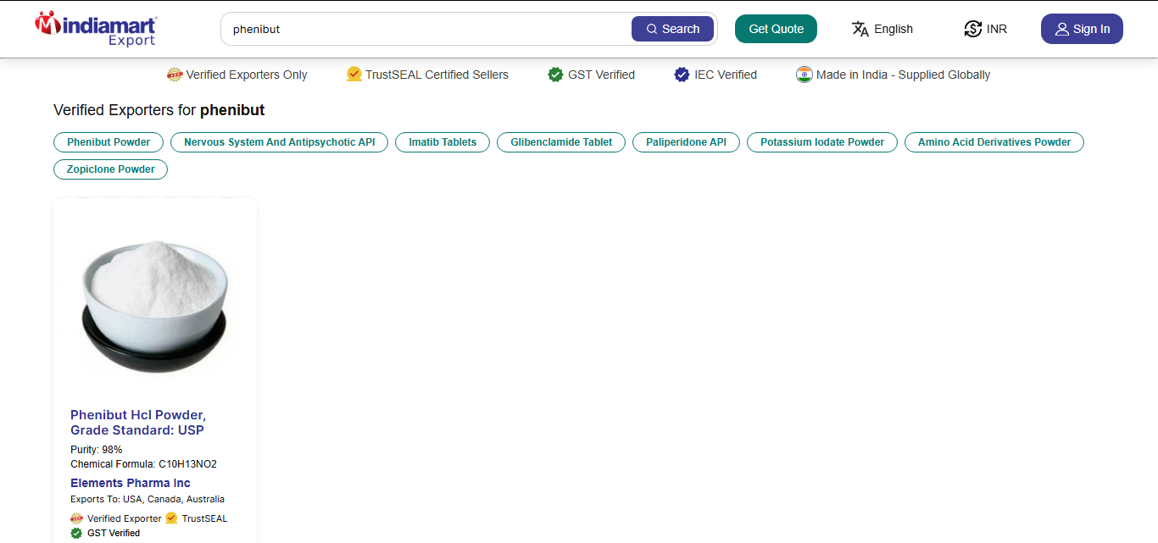Select the Paliperidone API chip

(x=687, y=142)
